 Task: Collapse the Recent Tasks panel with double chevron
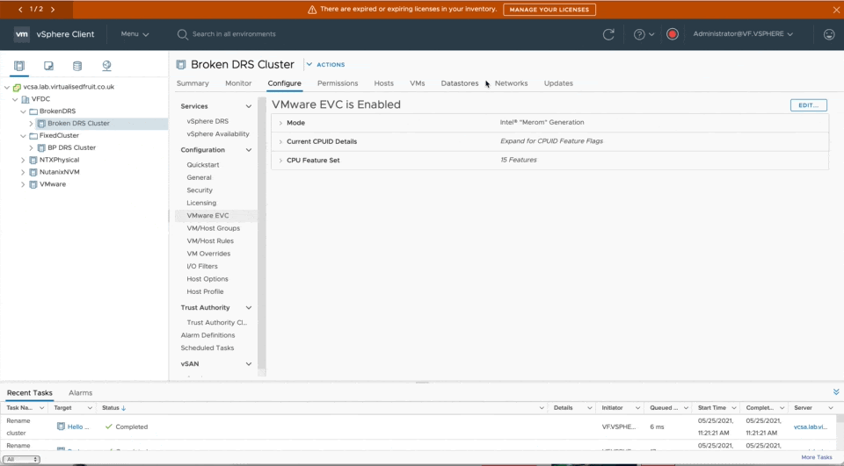click(x=836, y=391)
